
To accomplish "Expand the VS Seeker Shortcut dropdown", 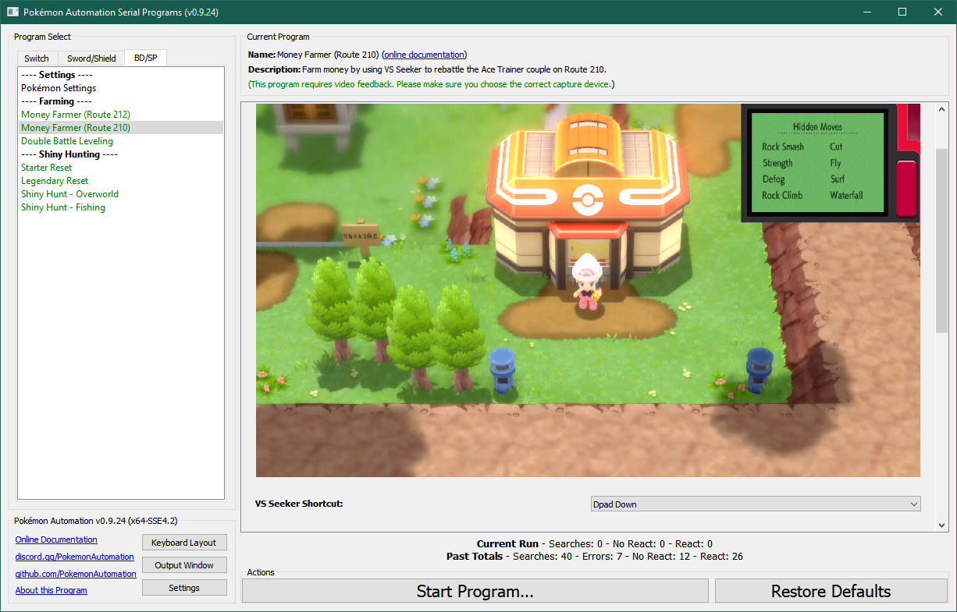I will 756,504.
